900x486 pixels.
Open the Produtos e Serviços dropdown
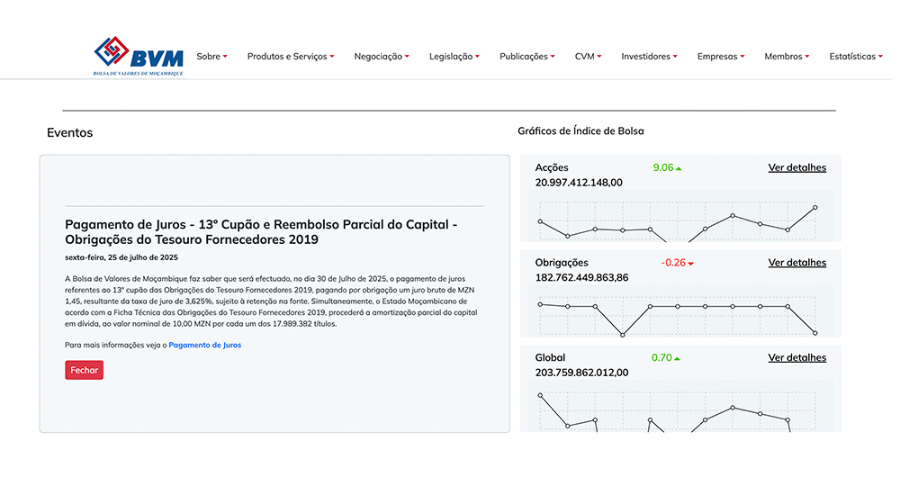point(290,57)
